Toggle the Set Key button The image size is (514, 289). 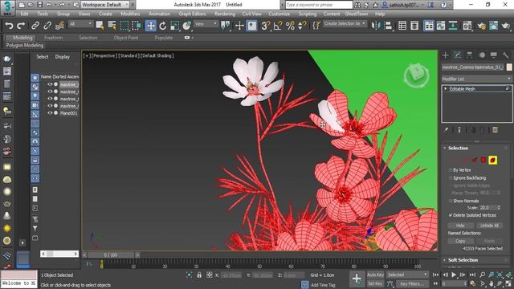tap(375, 283)
